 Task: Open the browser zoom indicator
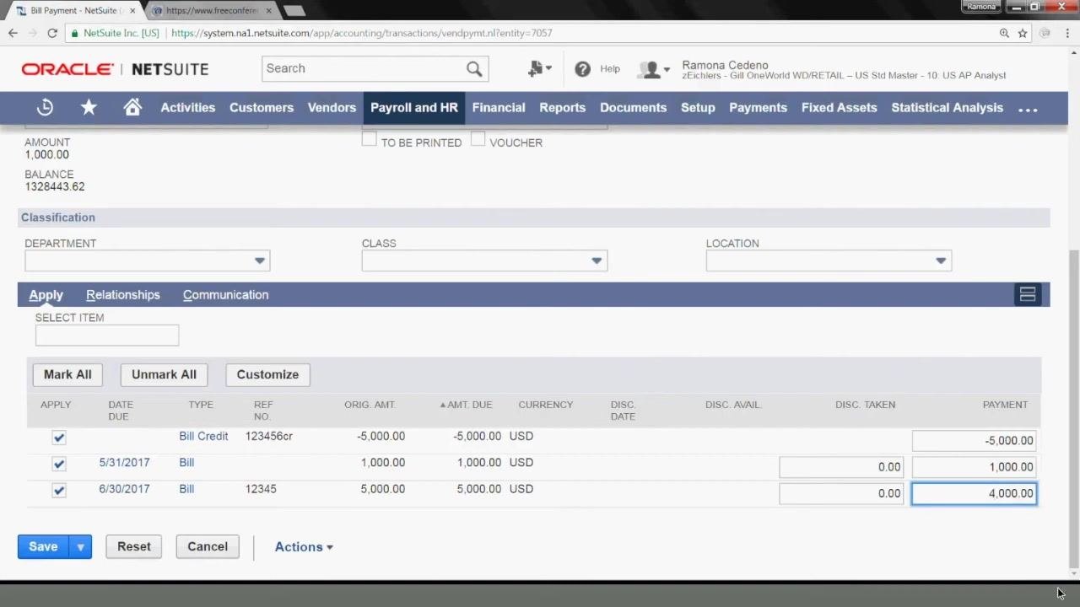pyautogui.click(x=1004, y=33)
